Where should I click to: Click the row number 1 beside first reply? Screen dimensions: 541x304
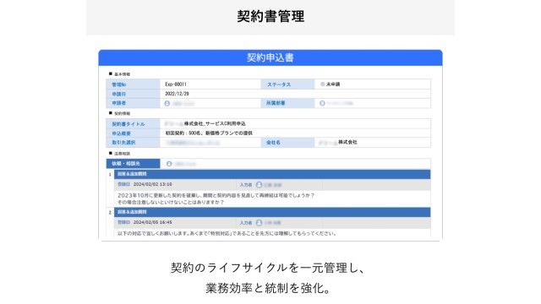(x=110, y=175)
